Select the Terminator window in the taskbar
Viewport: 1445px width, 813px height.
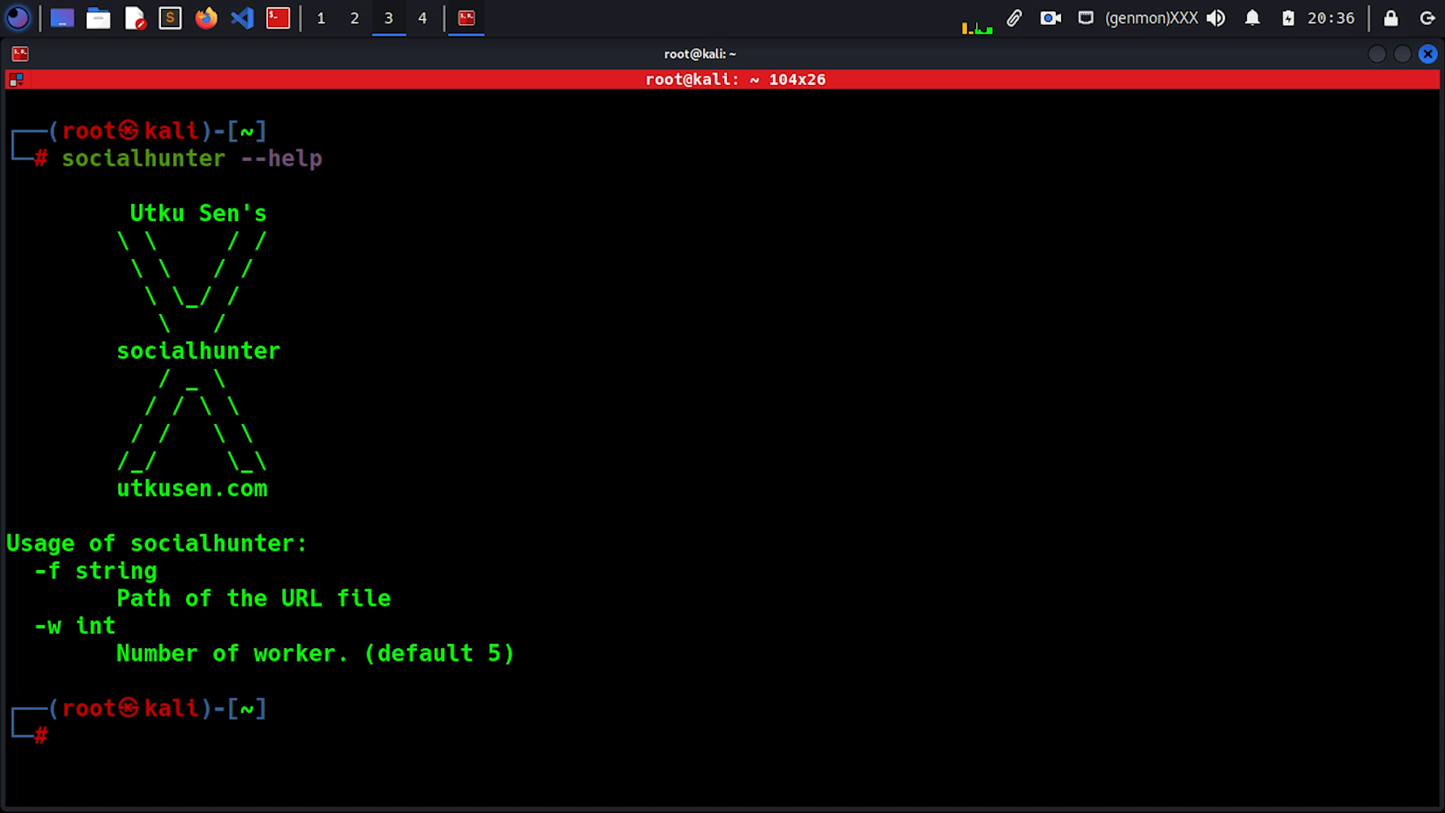(467, 18)
